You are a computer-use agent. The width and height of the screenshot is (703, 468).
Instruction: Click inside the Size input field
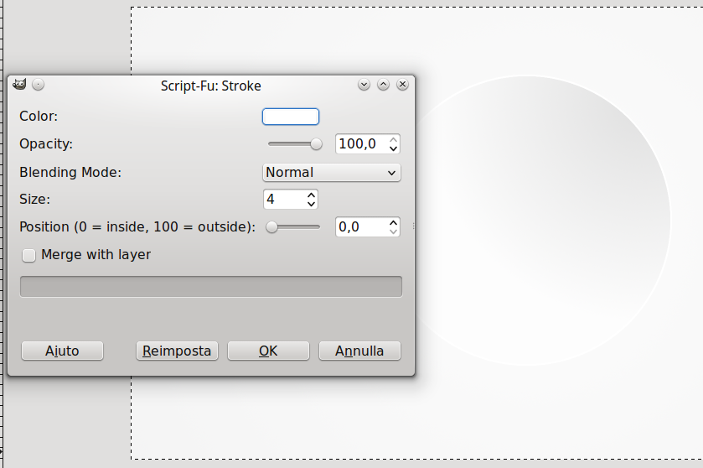coord(285,200)
